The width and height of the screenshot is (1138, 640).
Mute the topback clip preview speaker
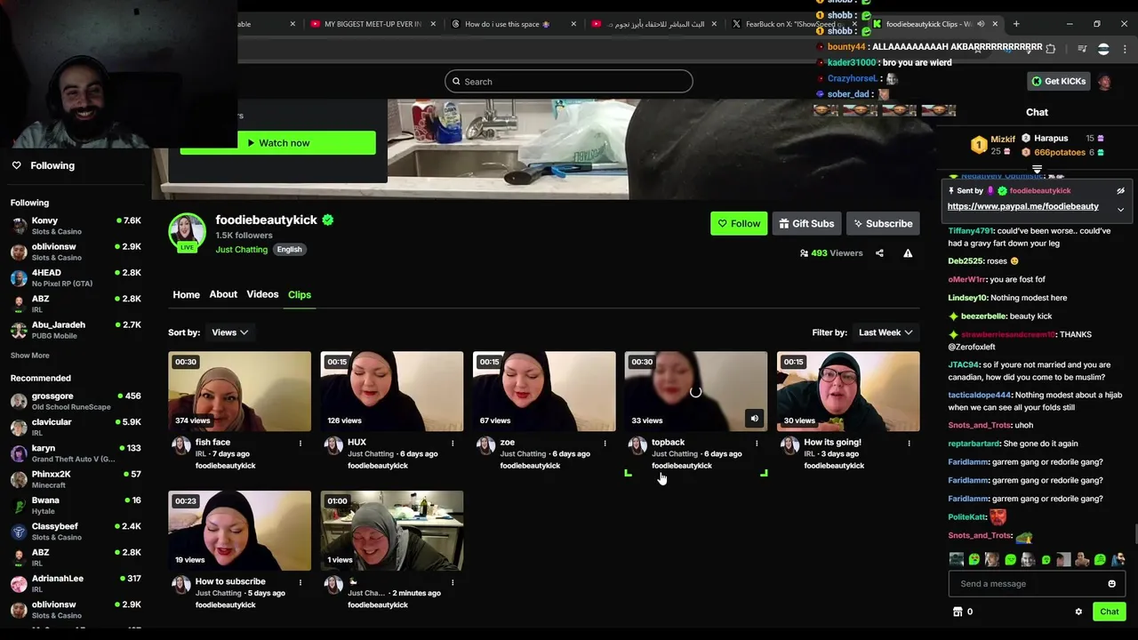coord(754,419)
